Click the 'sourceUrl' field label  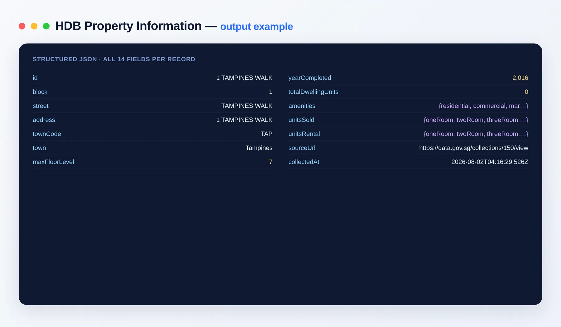[302, 148]
